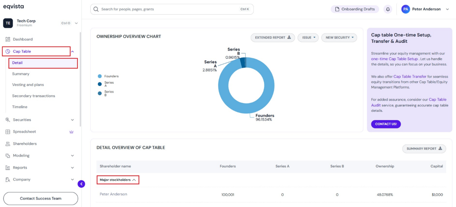This screenshot has width=456, height=207.
Task: Click the Spreadsheet grid icon
Action: tap(8, 132)
